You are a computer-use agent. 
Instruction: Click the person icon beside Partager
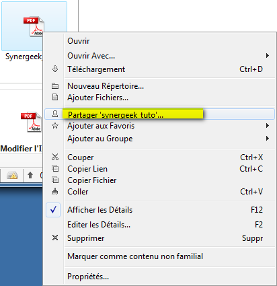tap(55, 114)
